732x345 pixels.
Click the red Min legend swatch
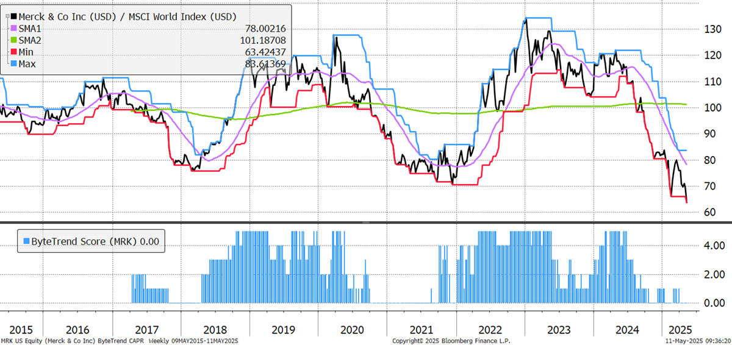13,52
